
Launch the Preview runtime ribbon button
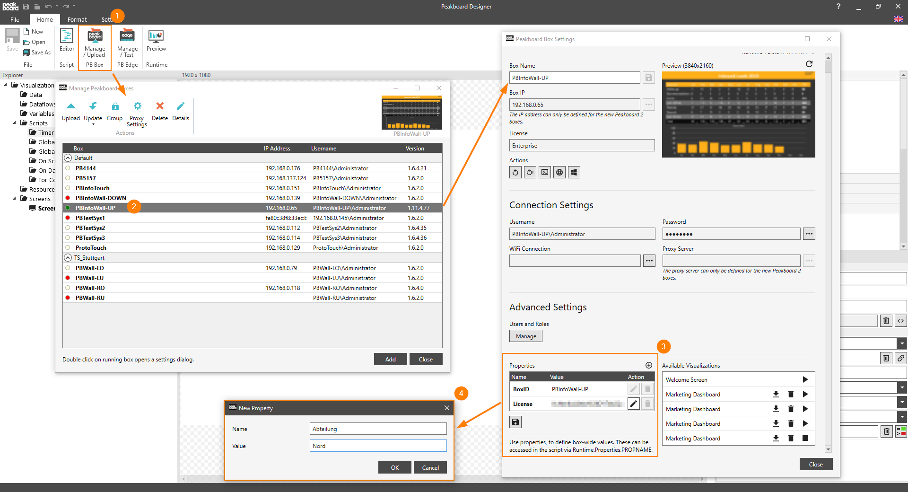click(156, 41)
